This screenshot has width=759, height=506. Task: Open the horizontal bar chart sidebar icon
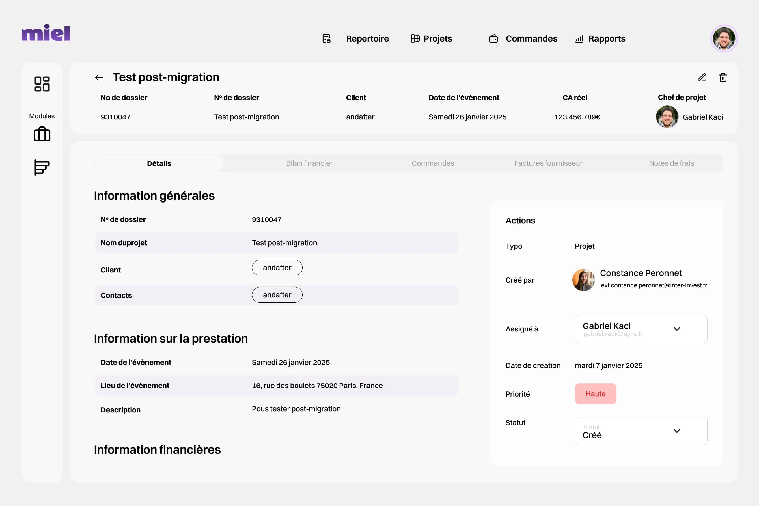coord(42,167)
